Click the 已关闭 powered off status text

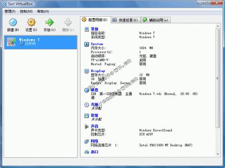pyautogui.click(x=30, y=44)
